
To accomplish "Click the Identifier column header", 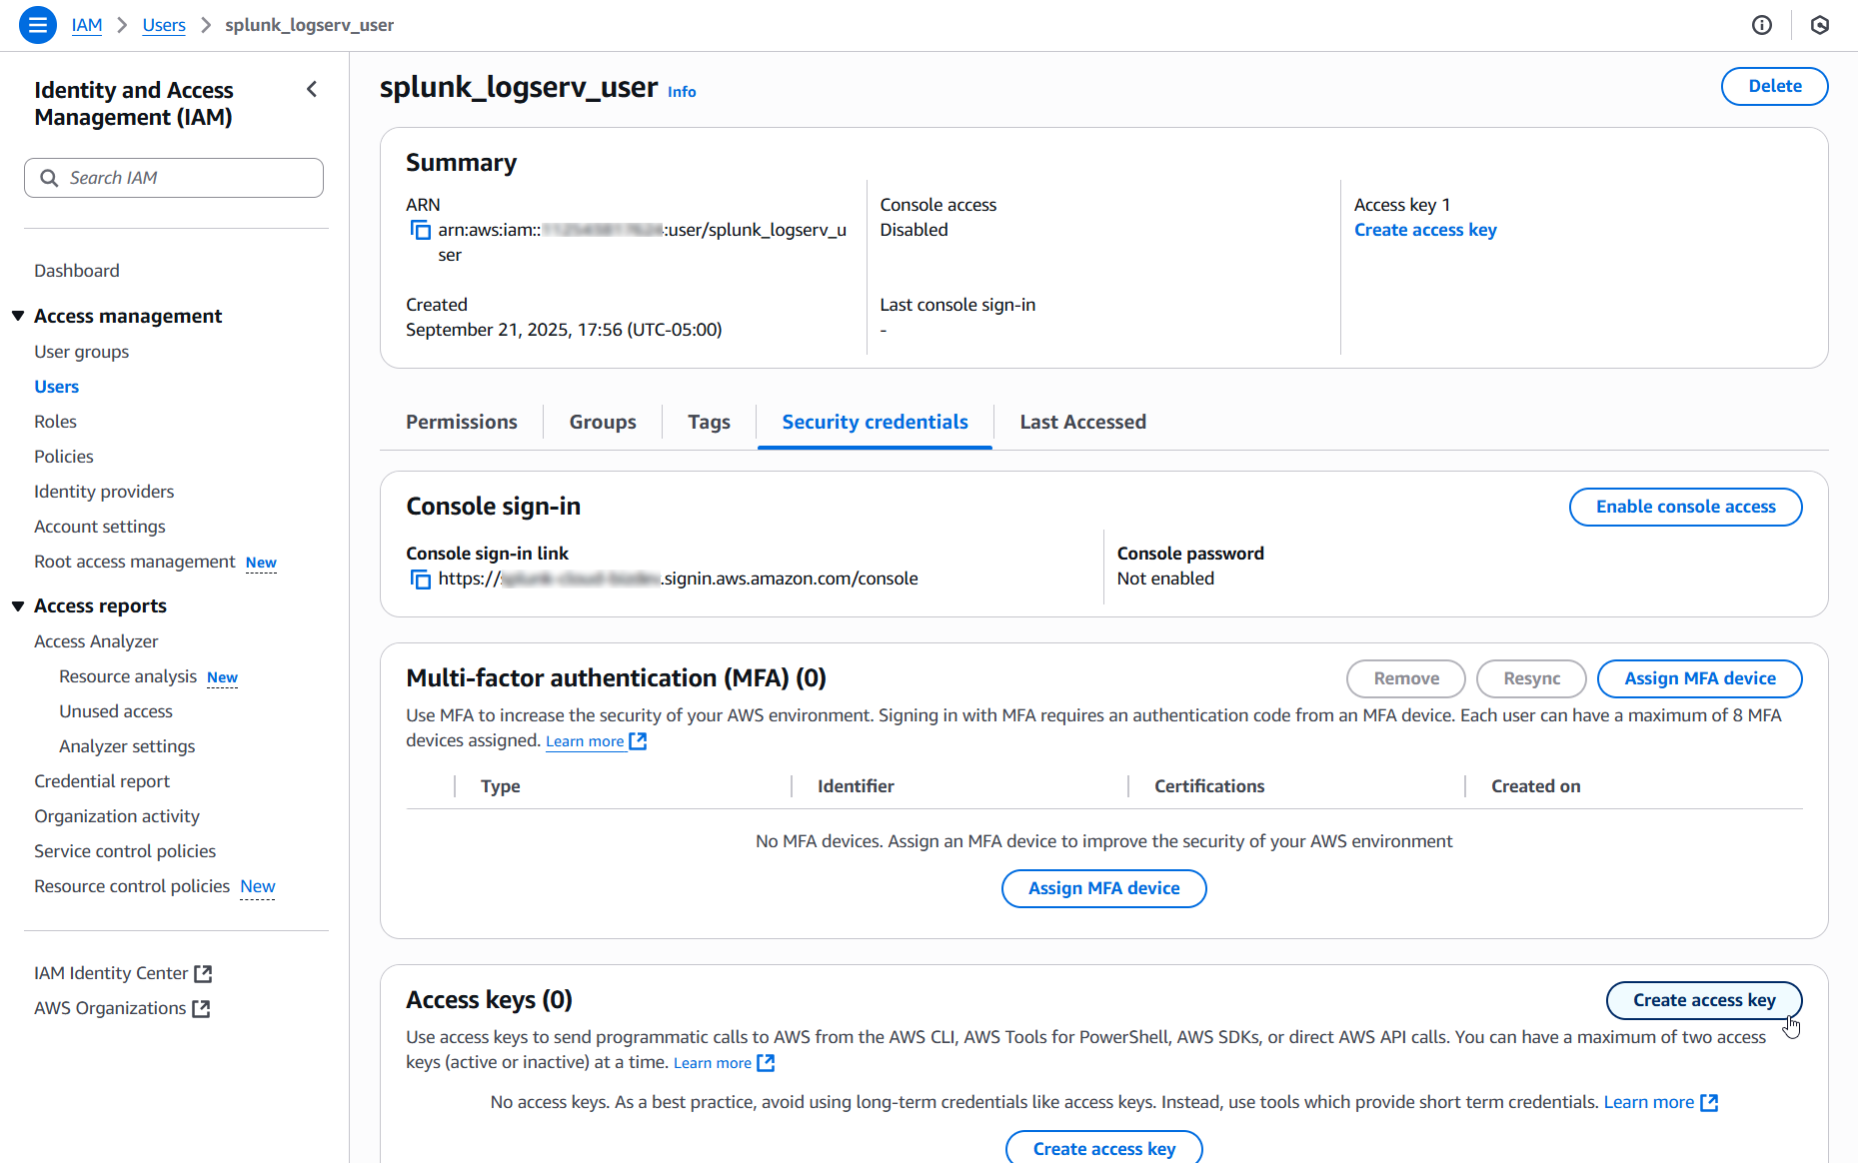I will (x=856, y=786).
